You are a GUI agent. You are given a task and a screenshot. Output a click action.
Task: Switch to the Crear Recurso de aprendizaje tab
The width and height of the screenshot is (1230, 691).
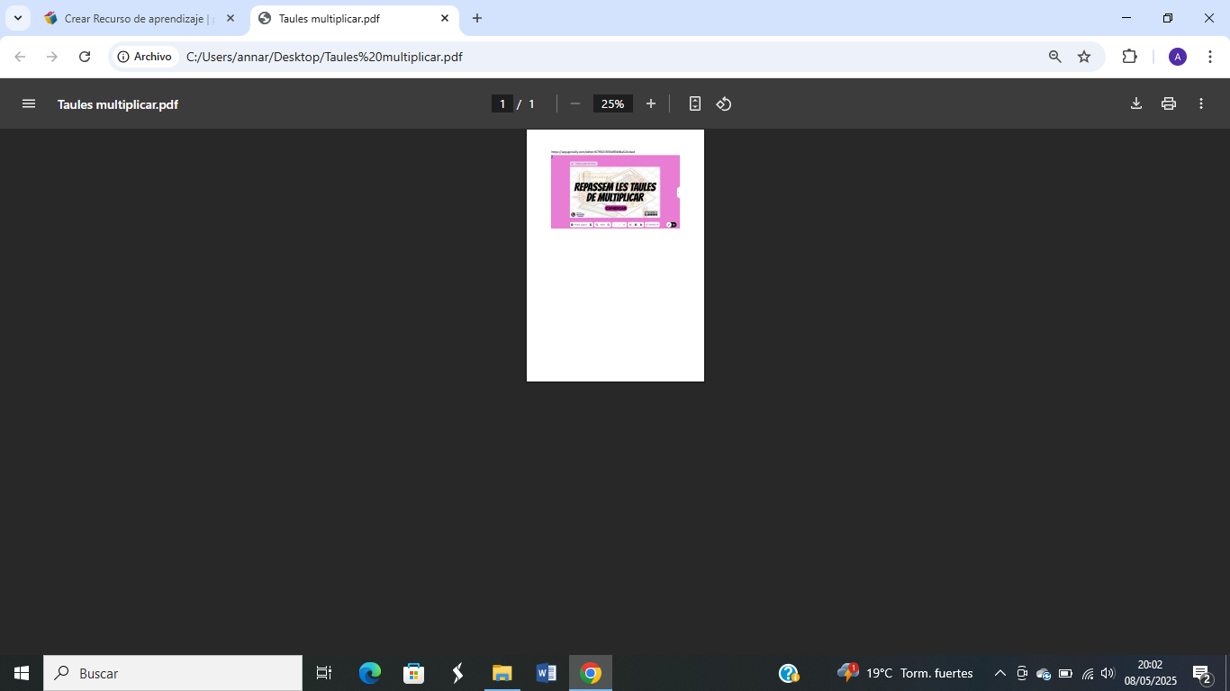(x=140, y=18)
